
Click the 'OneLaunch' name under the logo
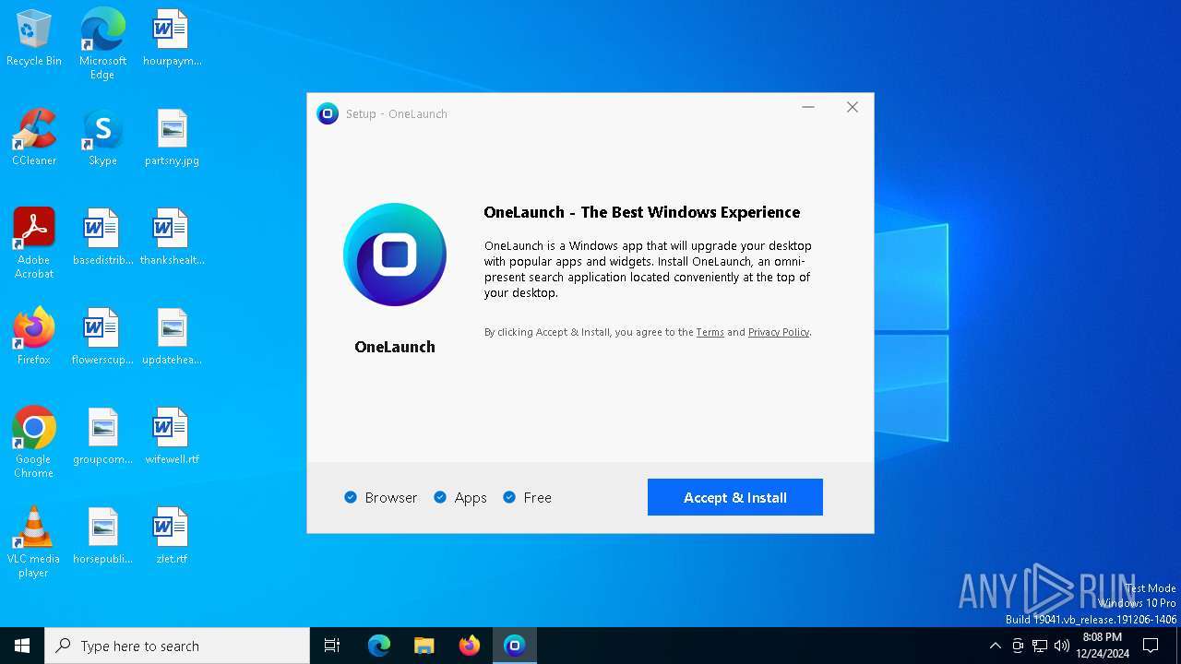click(395, 347)
